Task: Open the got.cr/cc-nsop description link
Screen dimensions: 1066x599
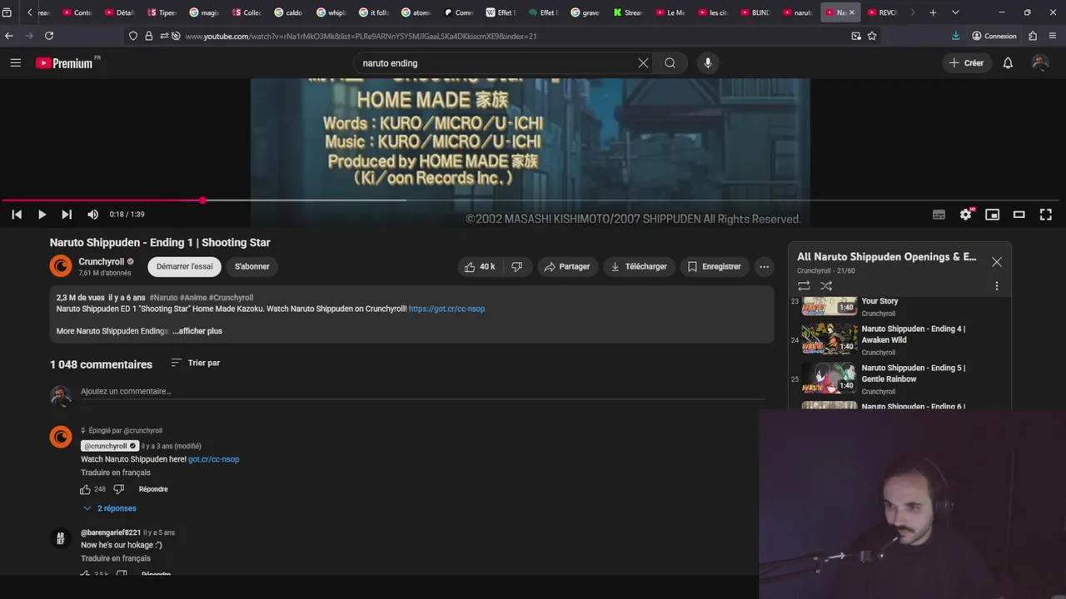Action: [446, 309]
